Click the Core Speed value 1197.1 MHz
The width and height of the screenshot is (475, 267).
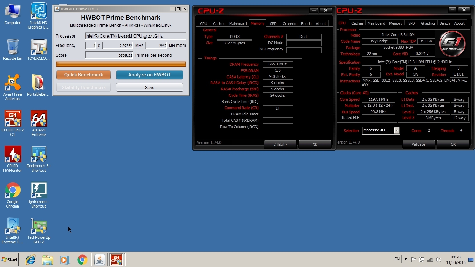coord(379,99)
